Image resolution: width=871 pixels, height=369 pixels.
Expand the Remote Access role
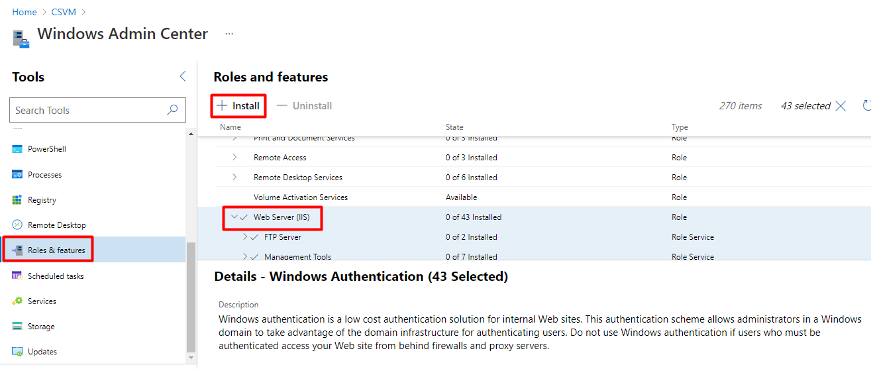pos(234,158)
